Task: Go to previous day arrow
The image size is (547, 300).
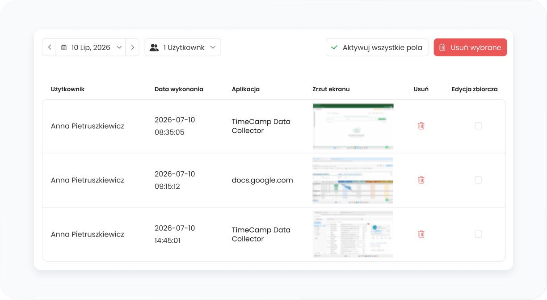Action: [x=49, y=47]
